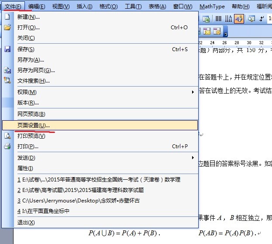
Task: Click PDF toolbar icon with gear
Action: [217, 31]
